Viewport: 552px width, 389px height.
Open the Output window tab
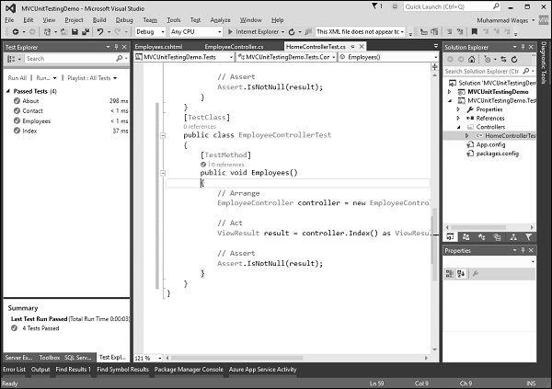coord(40,370)
